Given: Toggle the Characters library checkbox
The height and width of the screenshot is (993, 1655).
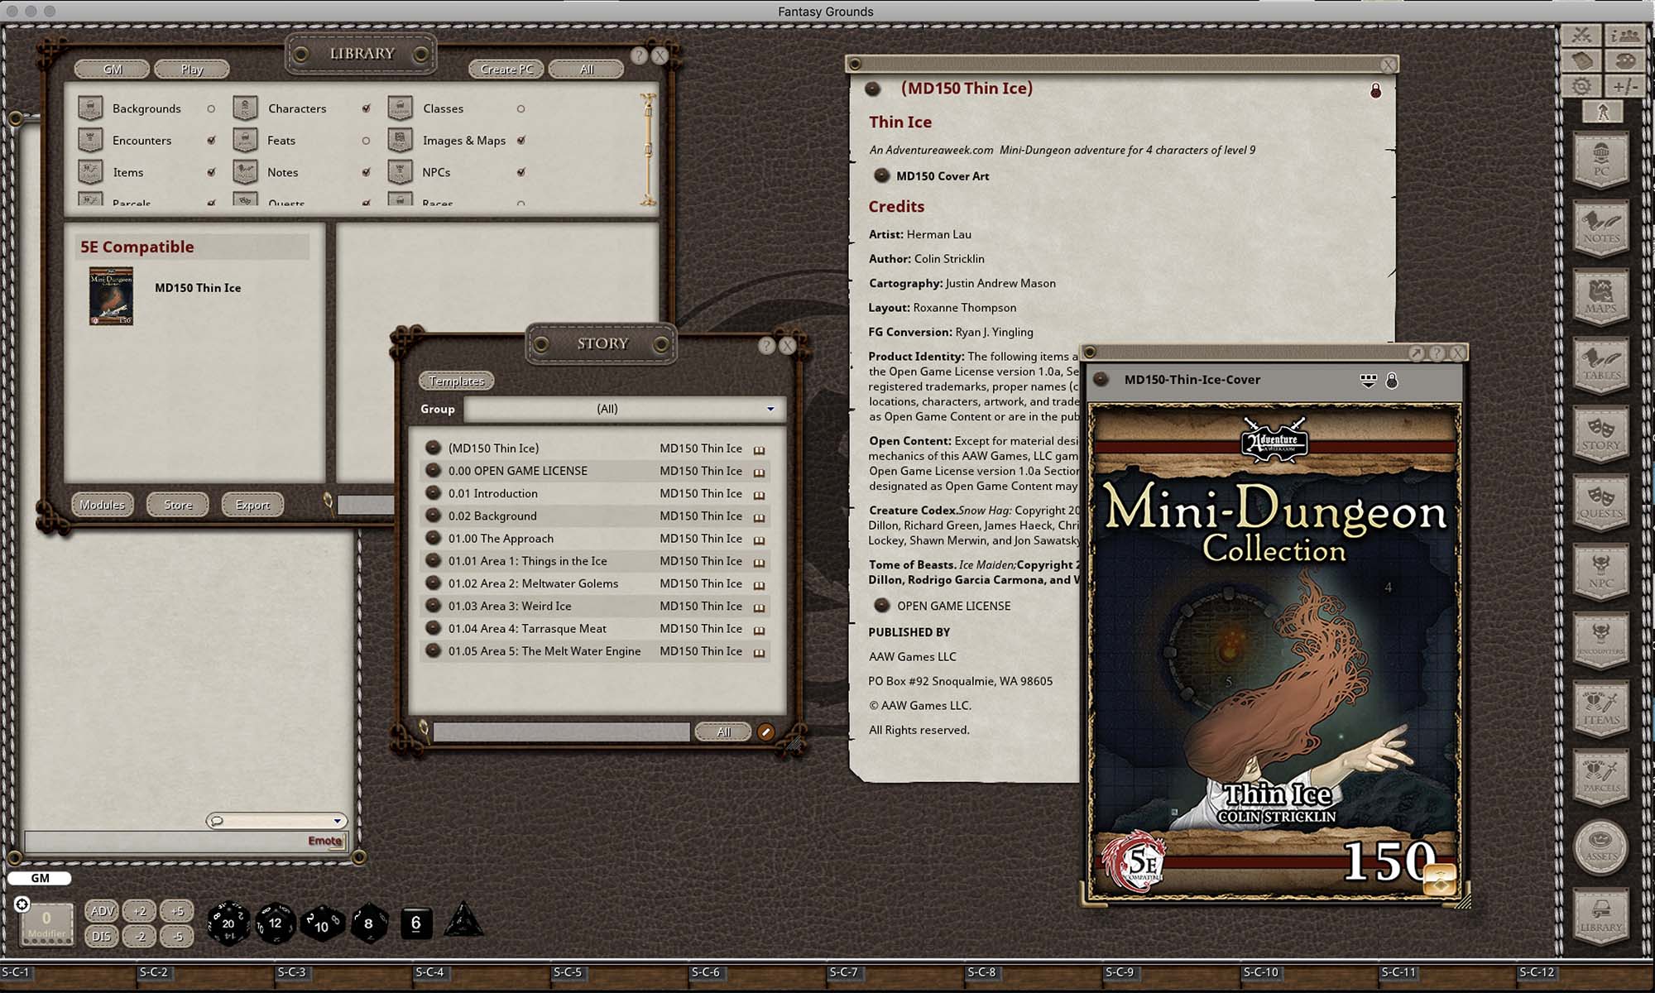Looking at the screenshot, I should 366,108.
